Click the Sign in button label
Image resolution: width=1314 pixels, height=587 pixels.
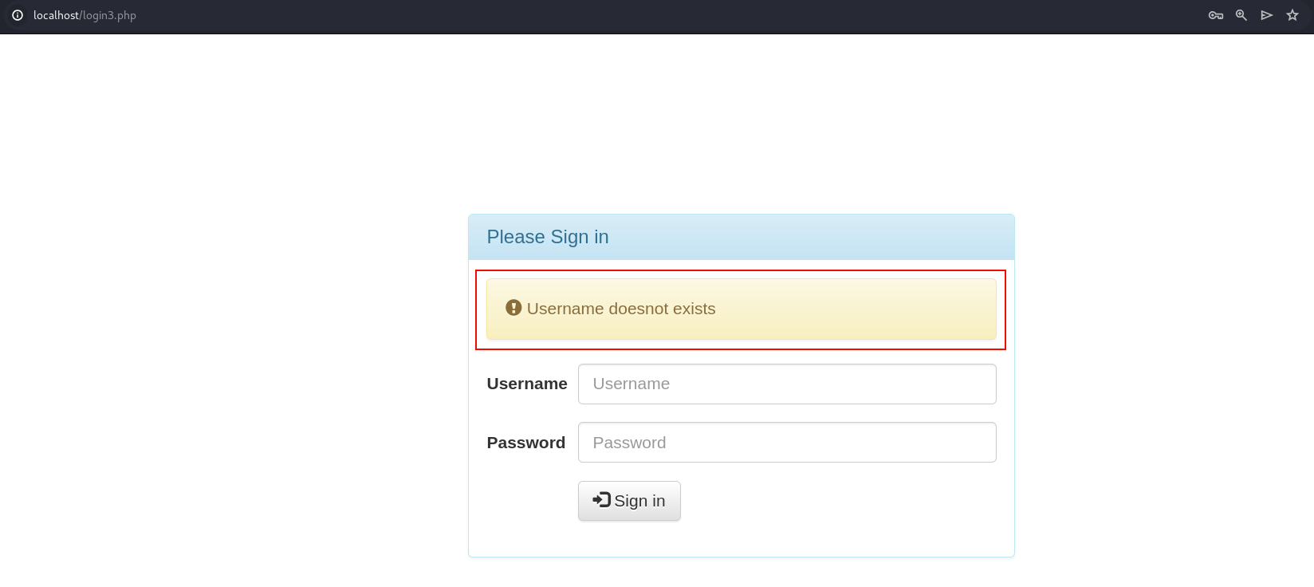click(x=639, y=501)
